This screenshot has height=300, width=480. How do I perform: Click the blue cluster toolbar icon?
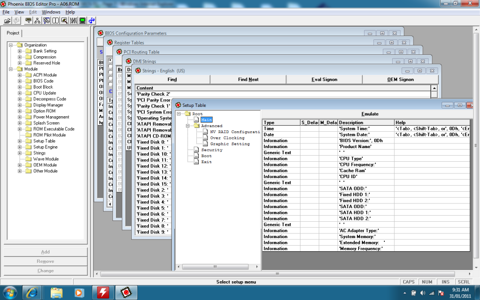coord(91,21)
